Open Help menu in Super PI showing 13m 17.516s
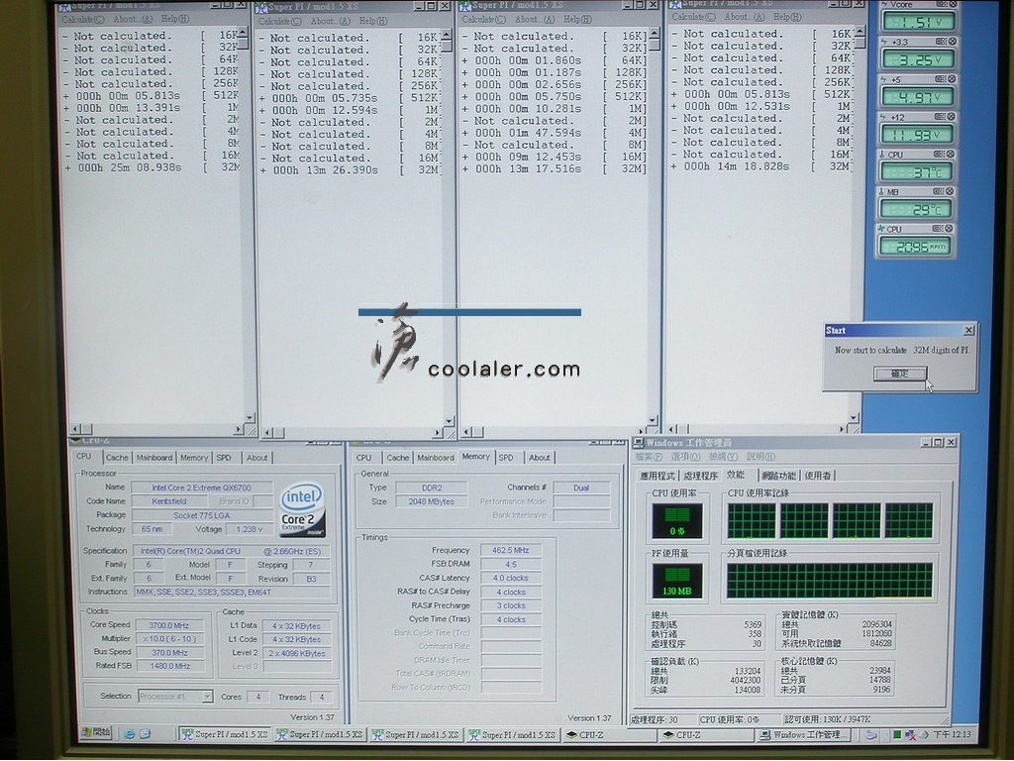Image resolution: width=1014 pixels, height=761 pixels. pyautogui.click(x=578, y=20)
